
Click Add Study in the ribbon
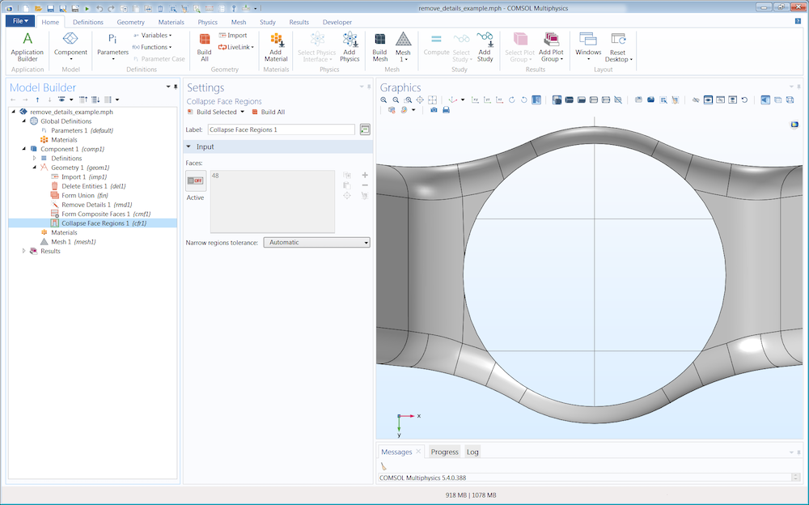[485, 46]
